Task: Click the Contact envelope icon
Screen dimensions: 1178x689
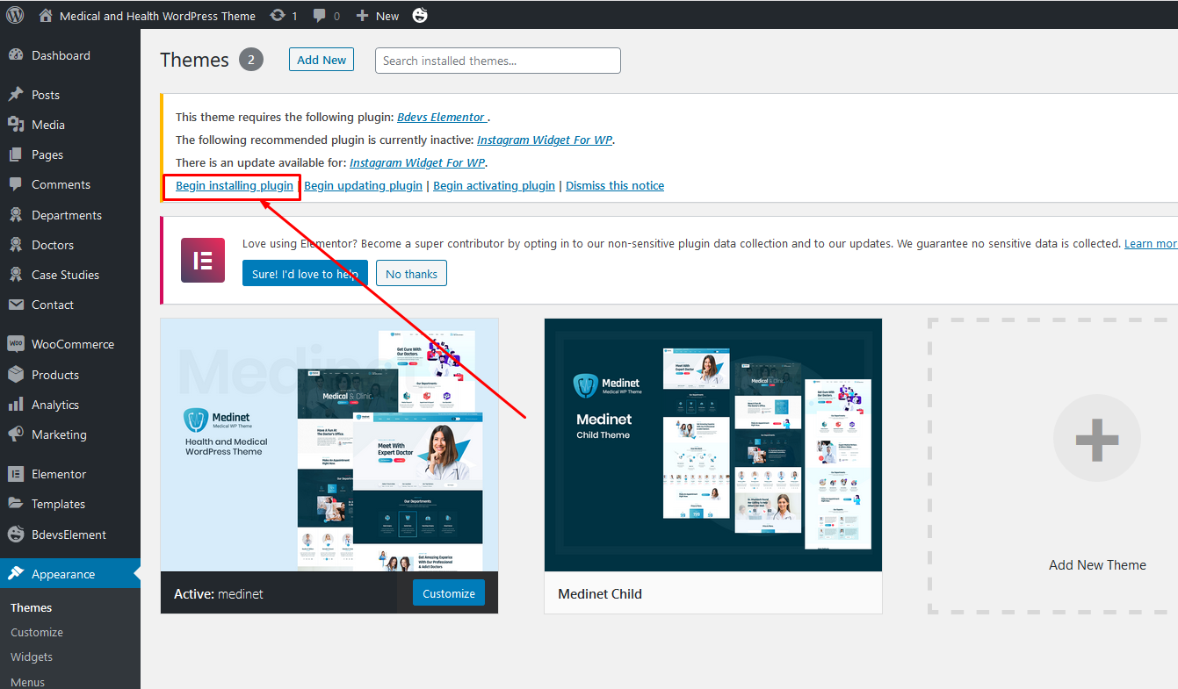Action: point(16,305)
